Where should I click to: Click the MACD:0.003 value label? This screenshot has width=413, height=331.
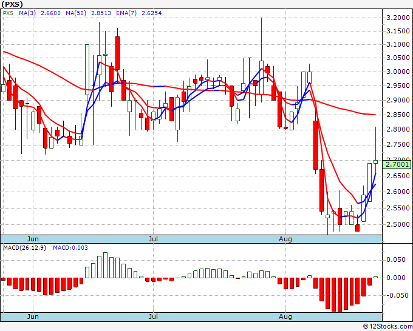(x=70, y=248)
